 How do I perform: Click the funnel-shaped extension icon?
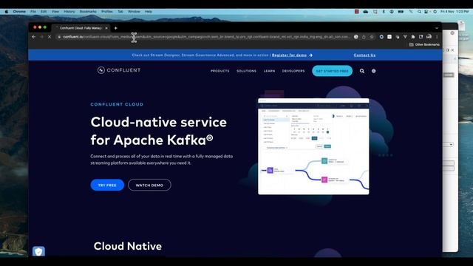click(x=405, y=37)
